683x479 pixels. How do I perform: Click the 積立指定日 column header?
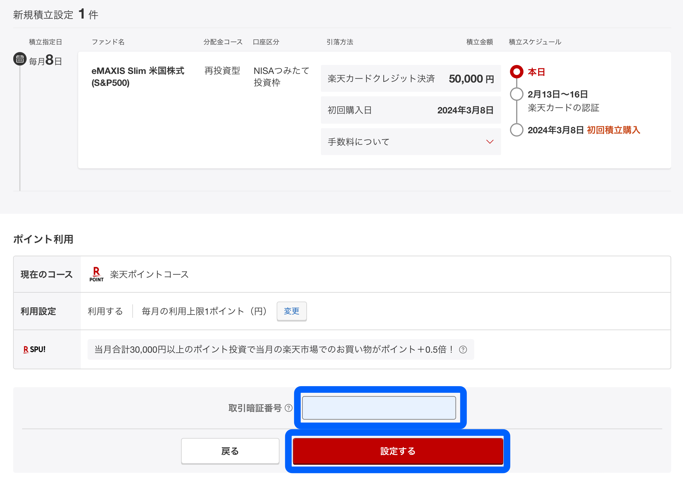tap(45, 42)
